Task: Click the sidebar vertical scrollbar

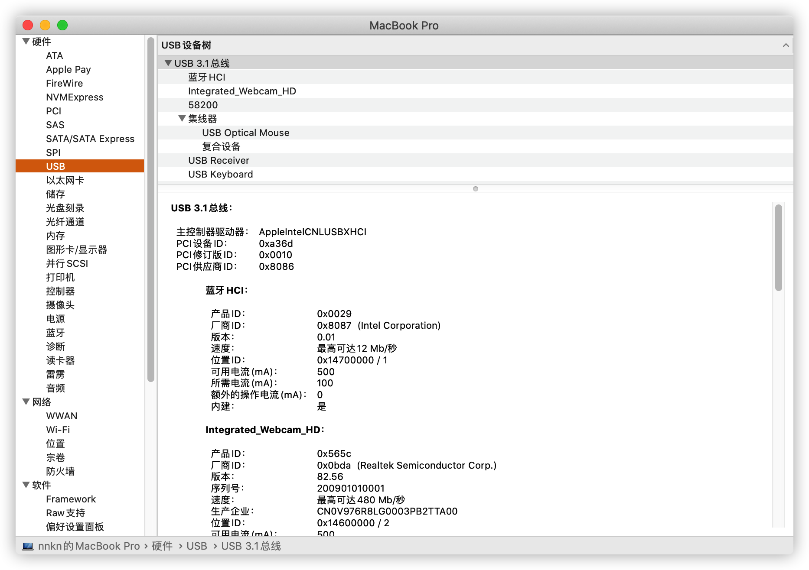Action: tap(151, 210)
